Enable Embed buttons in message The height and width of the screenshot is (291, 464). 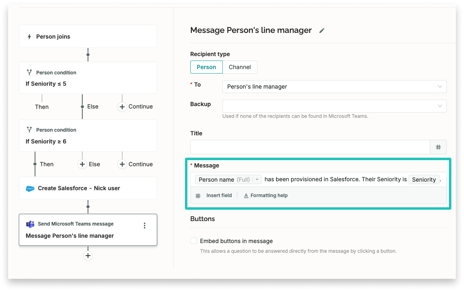pos(194,241)
